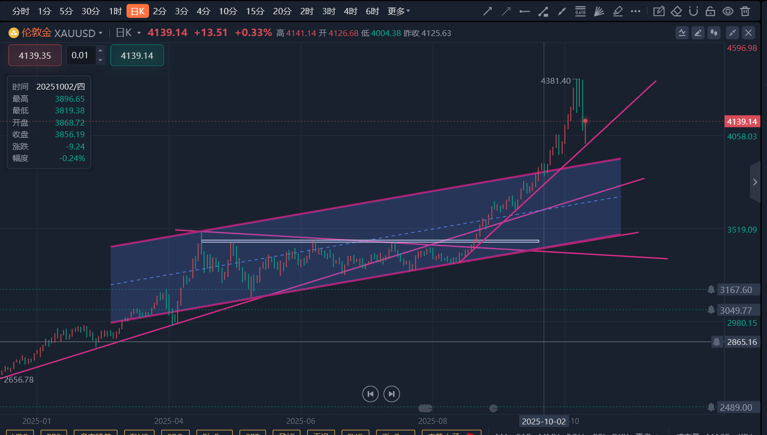Switch to the 30分 timeframe tab
767x435 pixels.
point(91,11)
